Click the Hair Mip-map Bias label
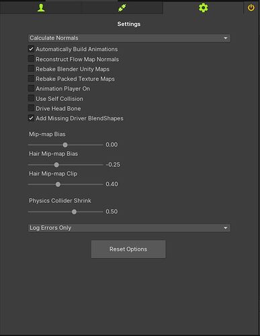 coord(53,154)
